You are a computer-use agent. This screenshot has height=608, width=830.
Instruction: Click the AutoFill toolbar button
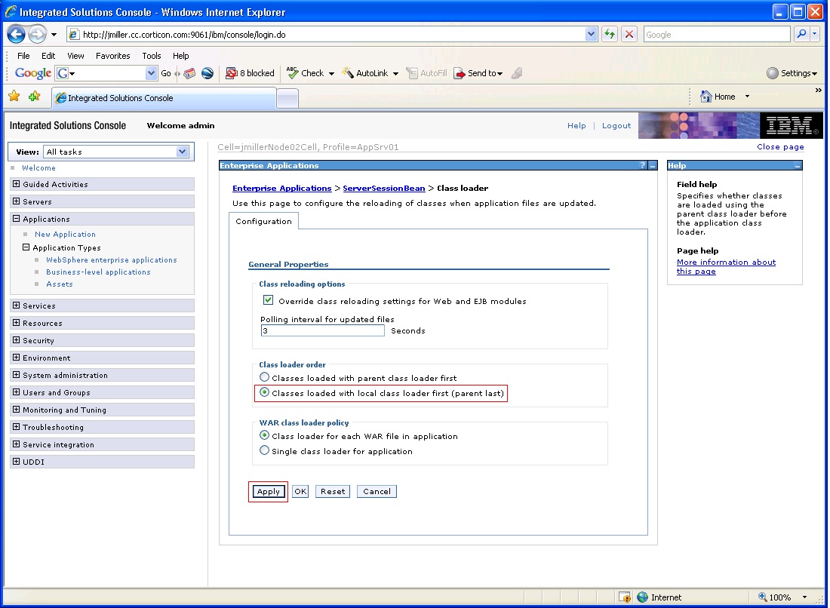coord(426,73)
